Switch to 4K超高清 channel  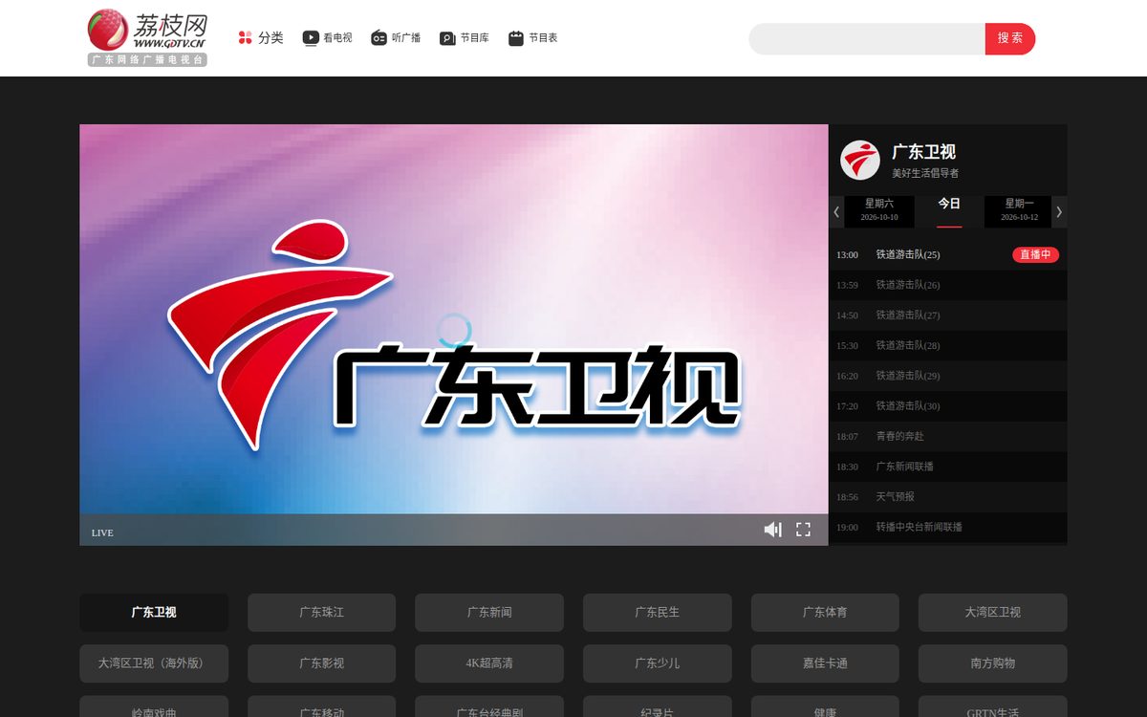tap(489, 663)
